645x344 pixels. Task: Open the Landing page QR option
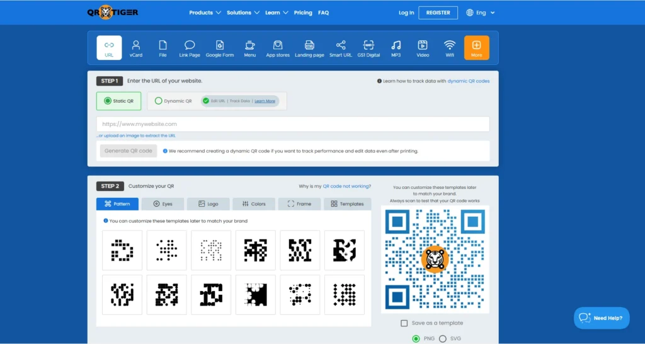309,48
